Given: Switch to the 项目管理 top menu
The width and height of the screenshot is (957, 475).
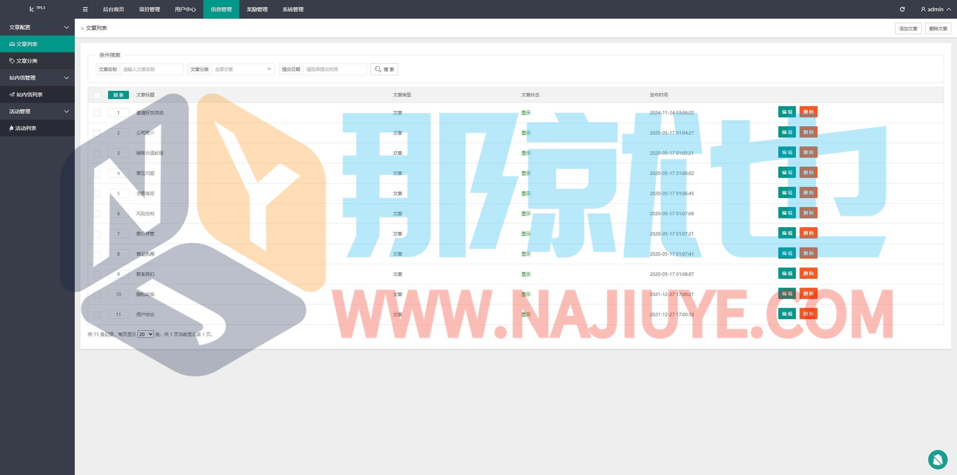Looking at the screenshot, I should click(149, 9).
